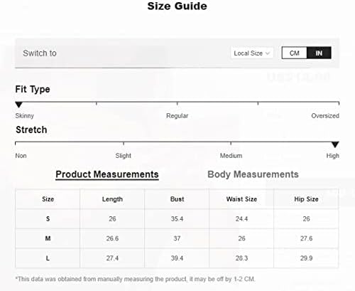This screenshot has height=291, width=355.
Task: Click the Stretch High marker triangle
Action: (335, 144)
